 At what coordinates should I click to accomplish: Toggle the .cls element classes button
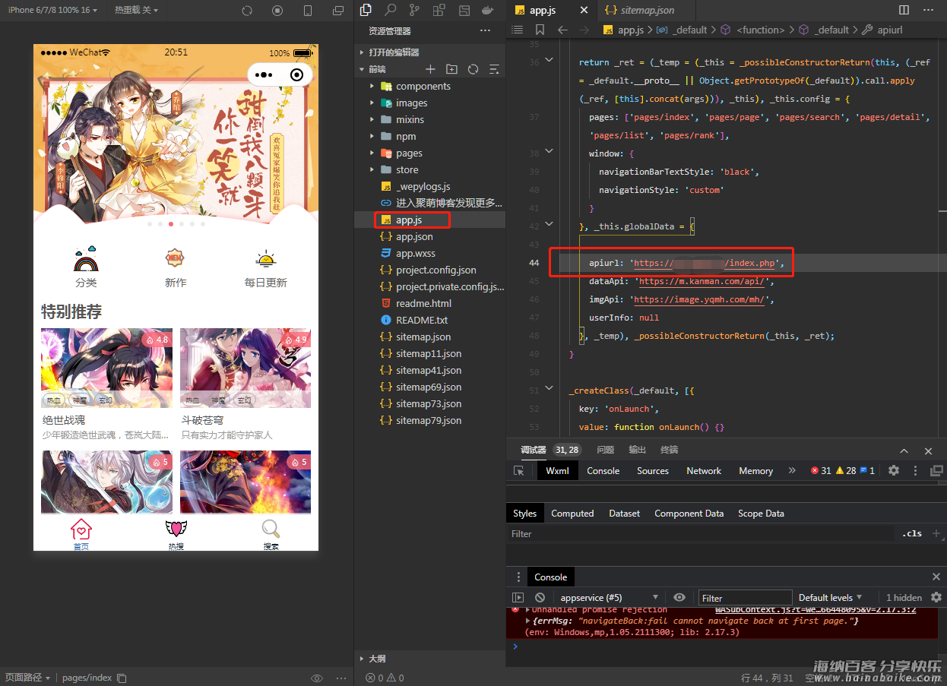(912, 533)
